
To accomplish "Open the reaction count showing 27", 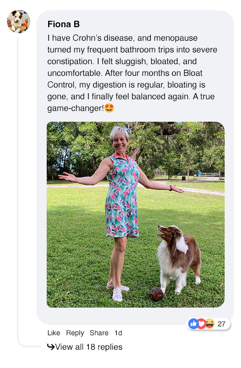I will 221,324.
